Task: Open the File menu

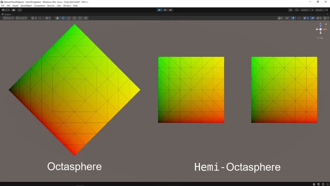Action: pyautogui.click(x=3, y=6)
